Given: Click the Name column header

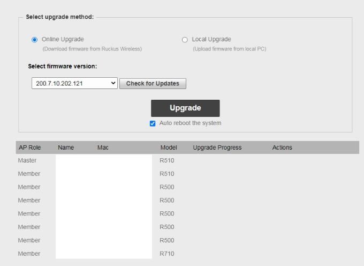Looking at the screenshot, I should point(65,147).
